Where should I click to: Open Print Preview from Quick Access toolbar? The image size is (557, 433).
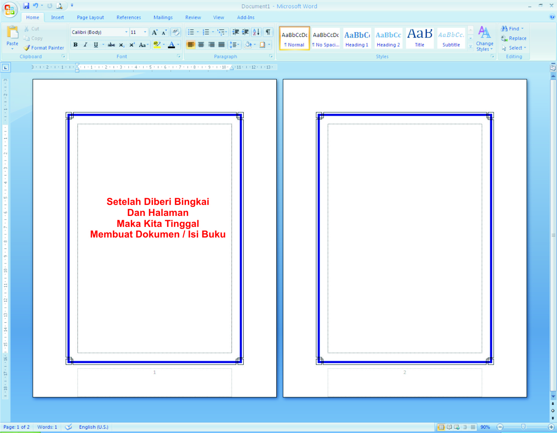click(x=59, y=6)
